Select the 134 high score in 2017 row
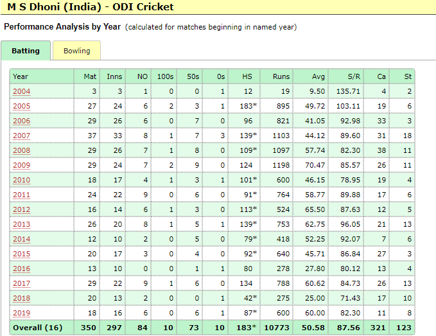The image size is (436, 336). tap(246, 283)
